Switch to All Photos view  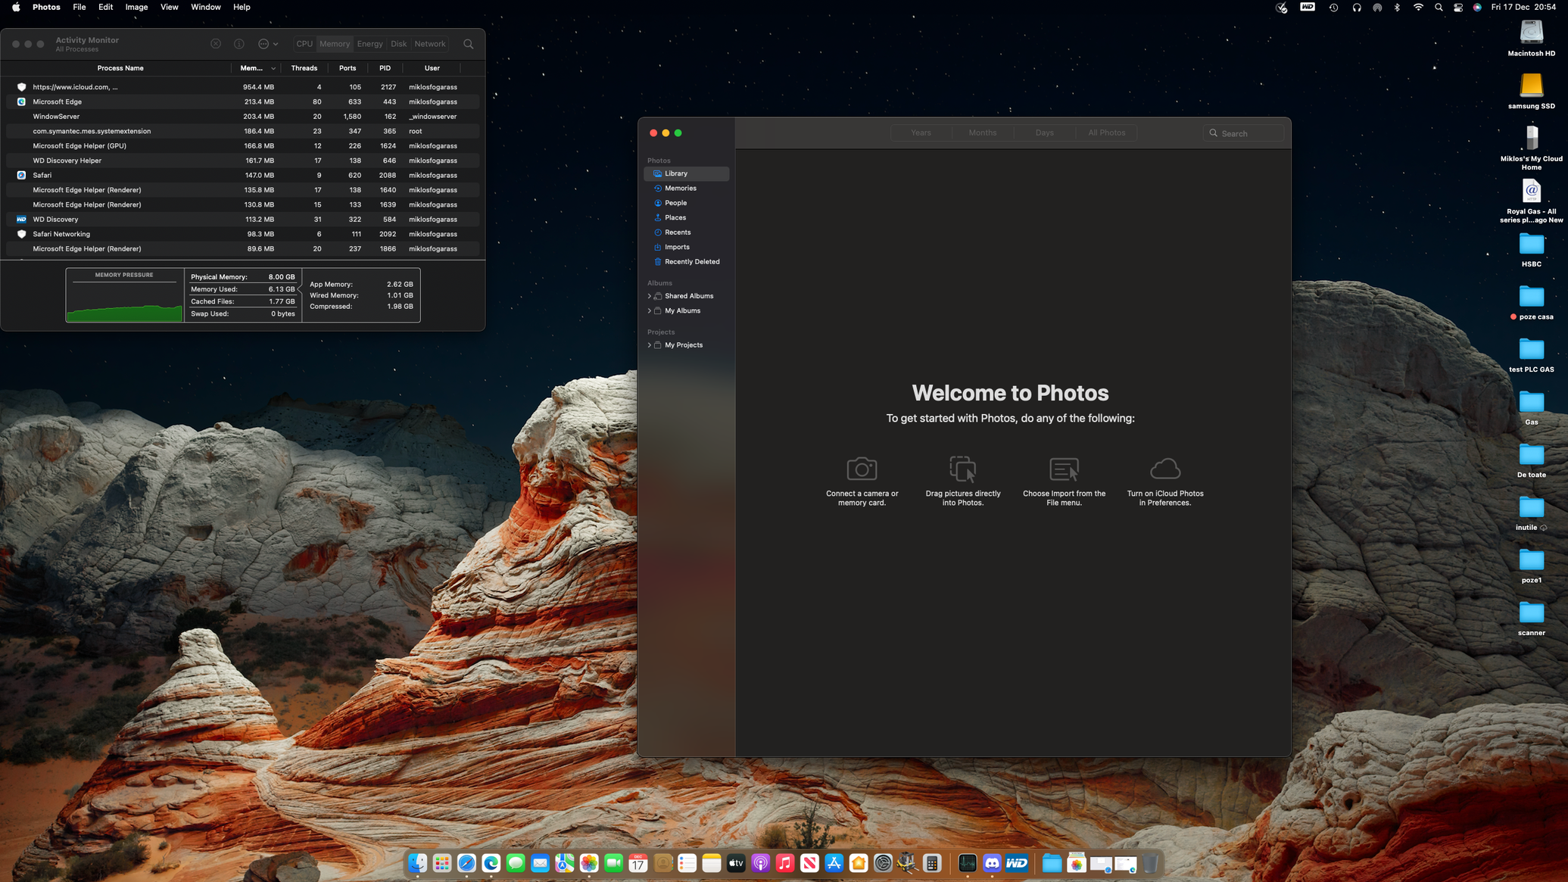click(x=1105, y=132)
